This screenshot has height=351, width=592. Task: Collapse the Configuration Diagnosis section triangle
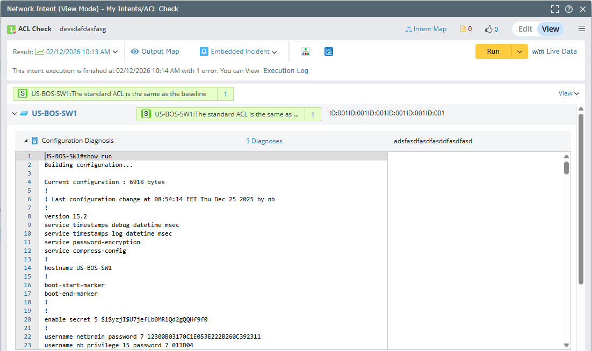26,141
